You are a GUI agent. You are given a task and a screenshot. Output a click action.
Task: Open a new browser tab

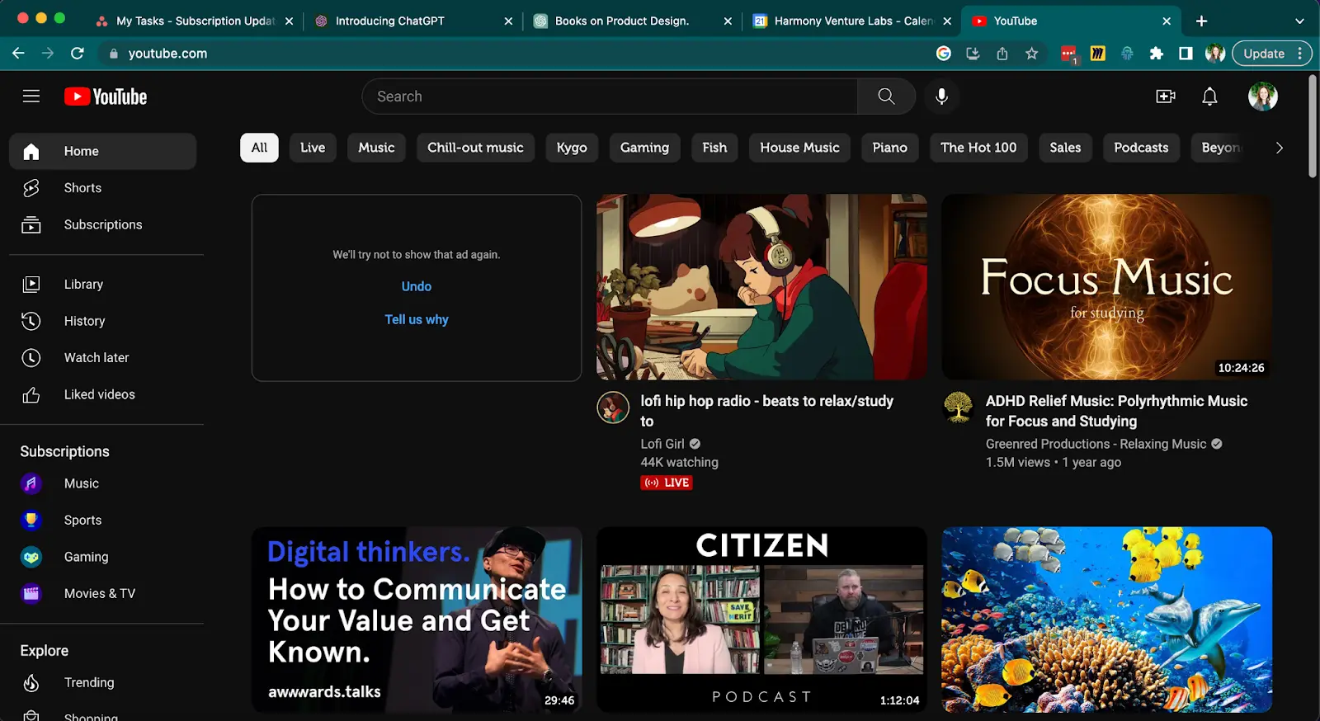pyautogui.click(x=1201, y=21)
